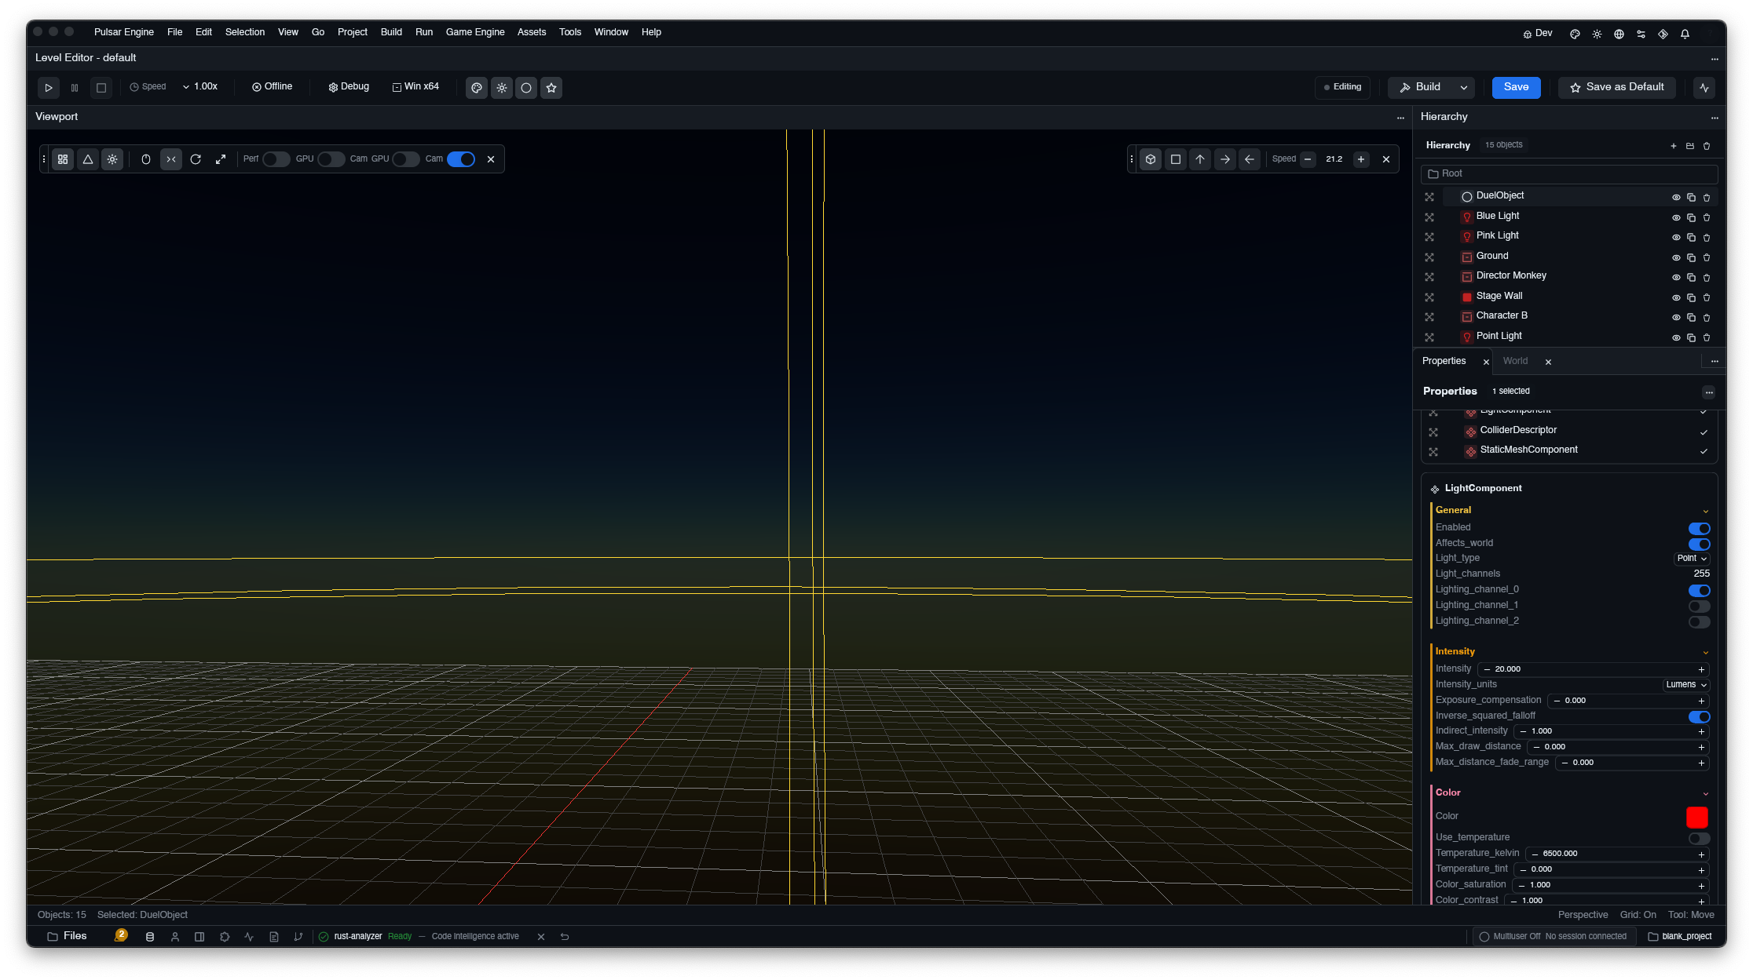Open the database icon in the status bar
1753x980 pixels.
(x=150, y=937)
